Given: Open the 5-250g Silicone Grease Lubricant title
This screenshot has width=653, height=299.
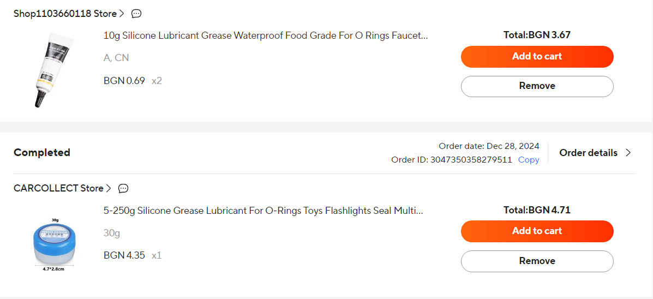Looking at the screenshot, I should (263, 211).
